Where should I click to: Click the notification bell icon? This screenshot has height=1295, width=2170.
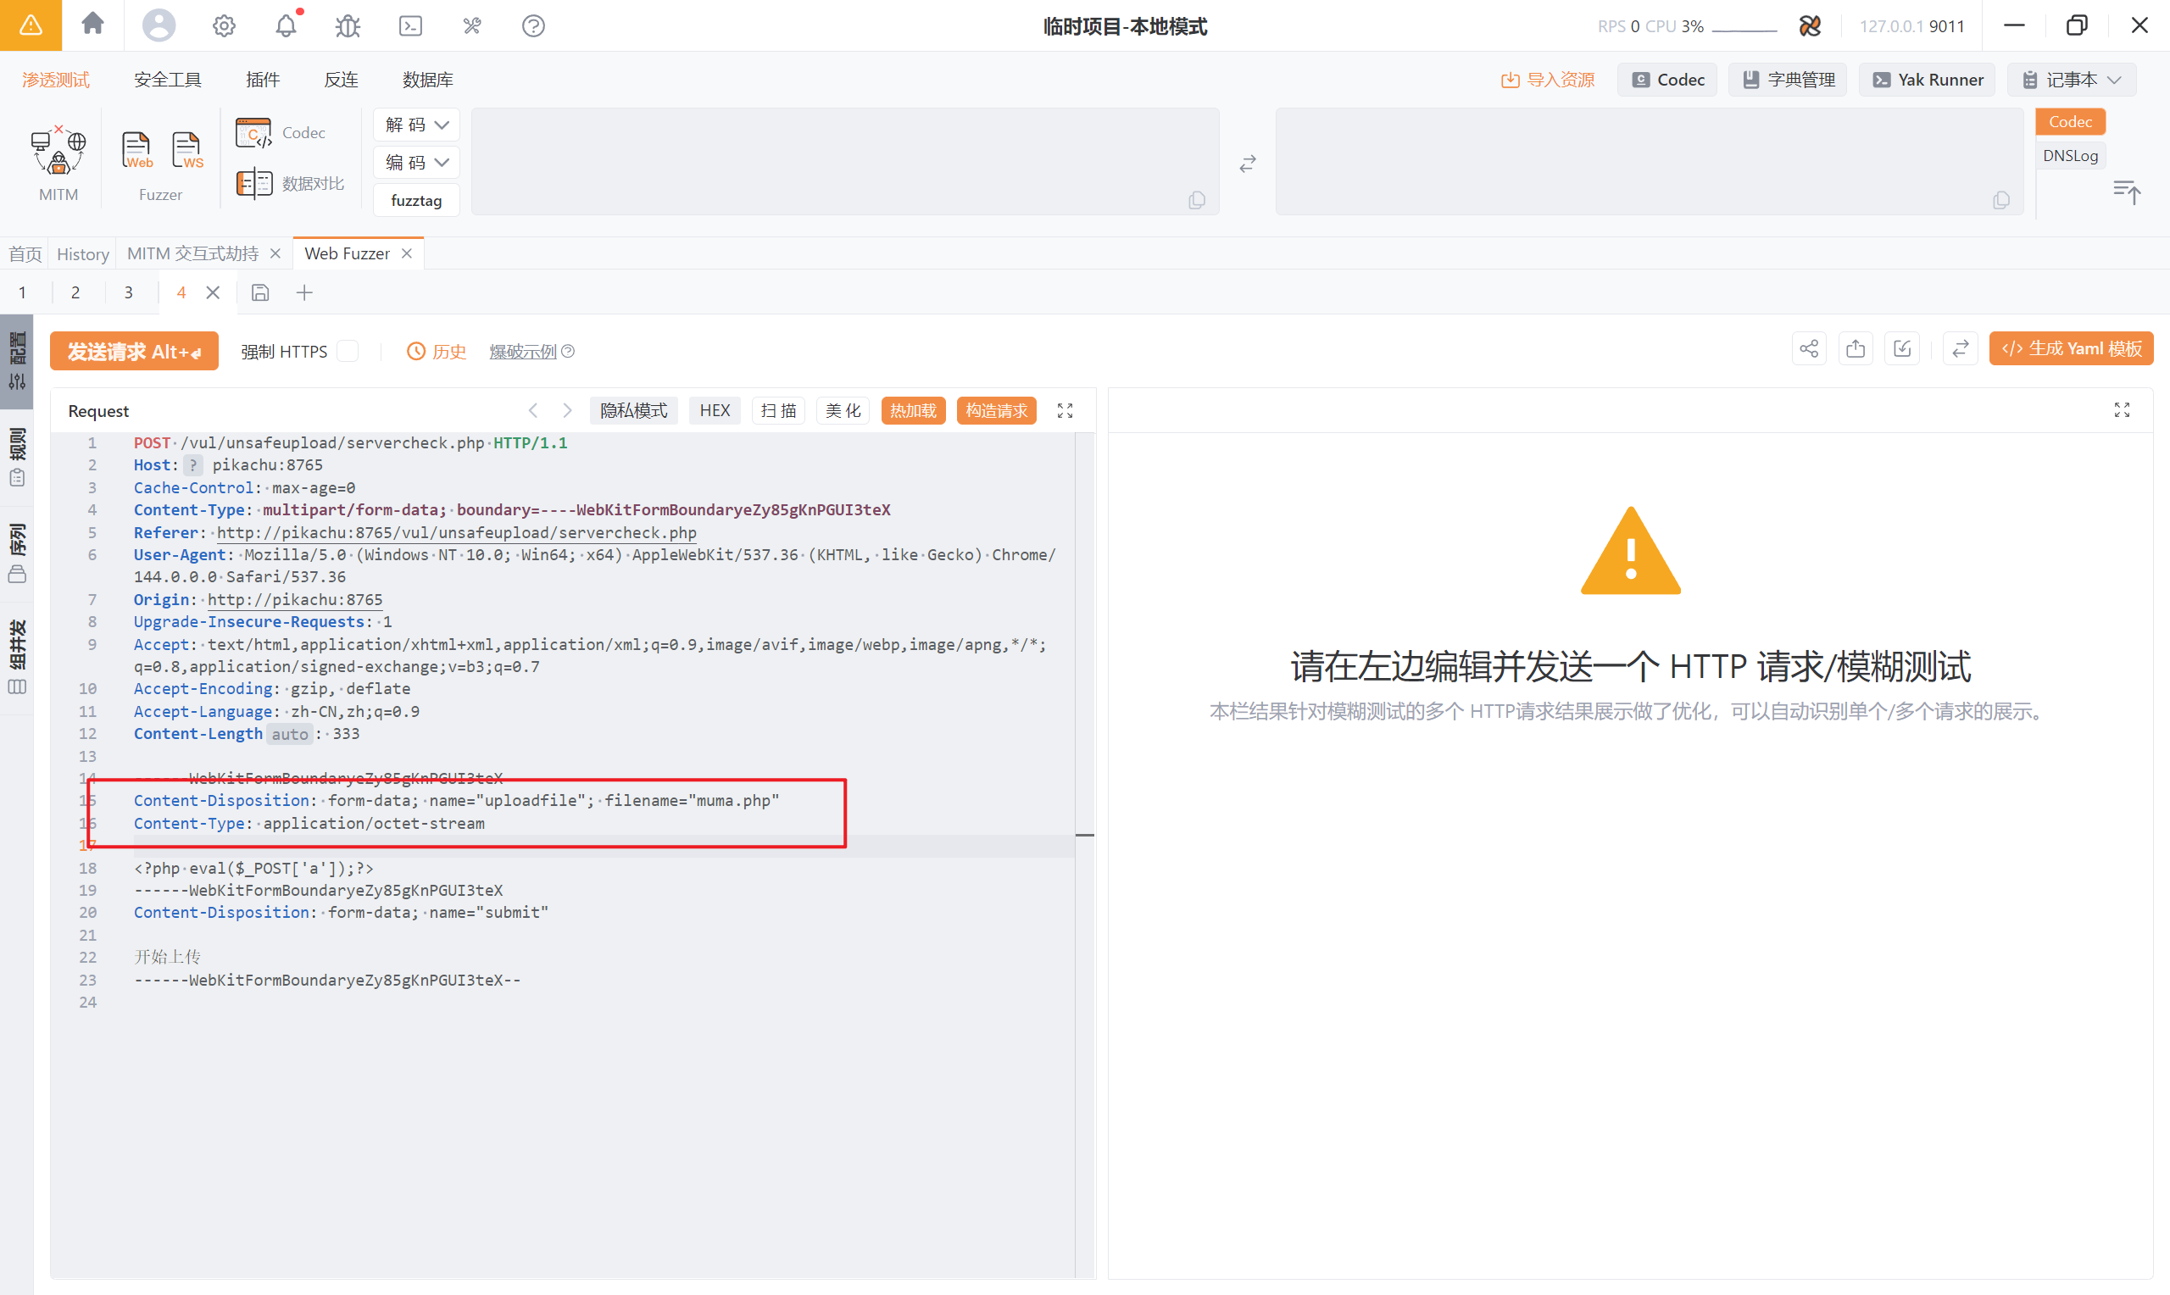point(286,26)
